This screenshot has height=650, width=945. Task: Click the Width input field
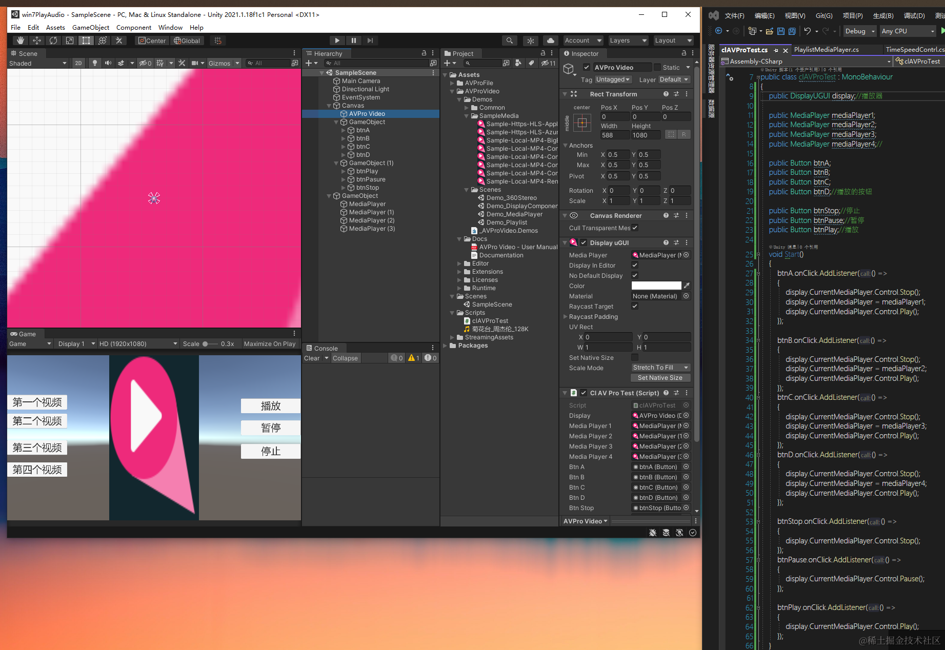click(615, 135)
